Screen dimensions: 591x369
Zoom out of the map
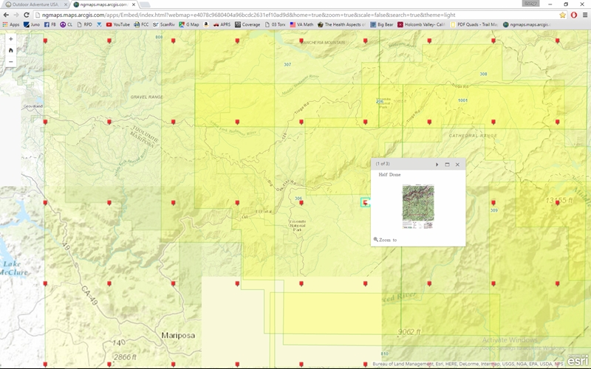(11, 62)
